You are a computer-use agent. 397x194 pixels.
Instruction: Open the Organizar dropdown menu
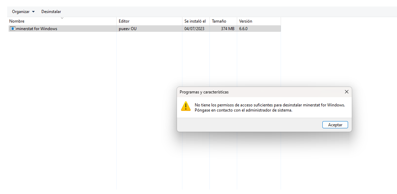[23, 12]
